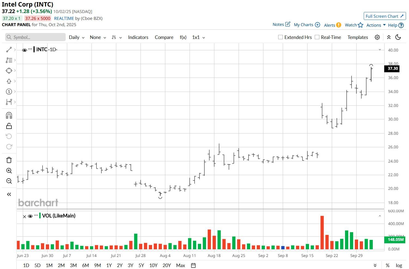
Task: Click the INTC black series color bar
Action: coord(34,49)
